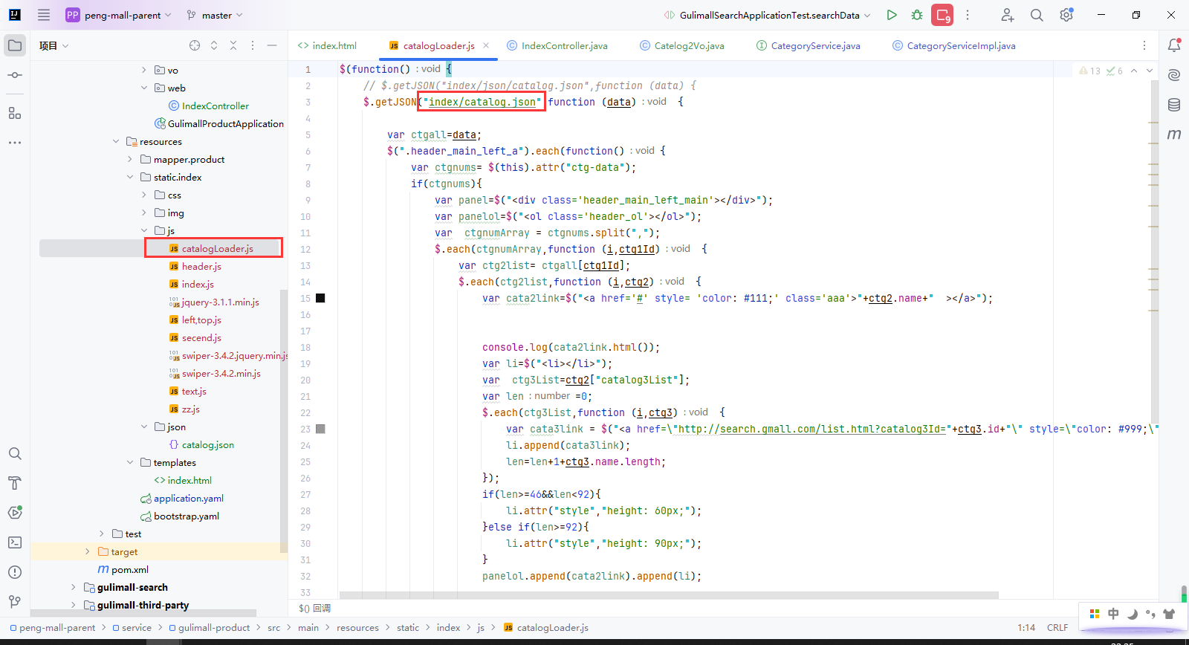Viewport: 1189px width, 645px height.
Task: Collapse the web folder
Action: (144, 88)
